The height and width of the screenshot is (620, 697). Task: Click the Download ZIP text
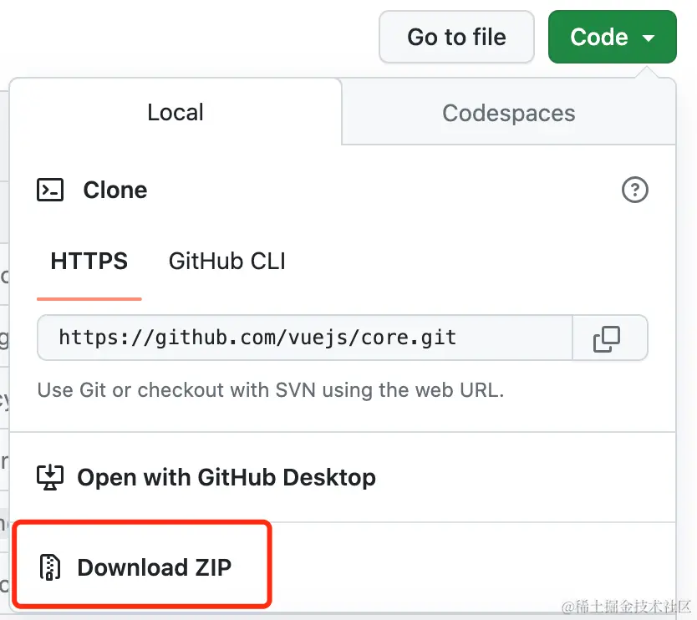pyautogui.click(x=155, y=567)
